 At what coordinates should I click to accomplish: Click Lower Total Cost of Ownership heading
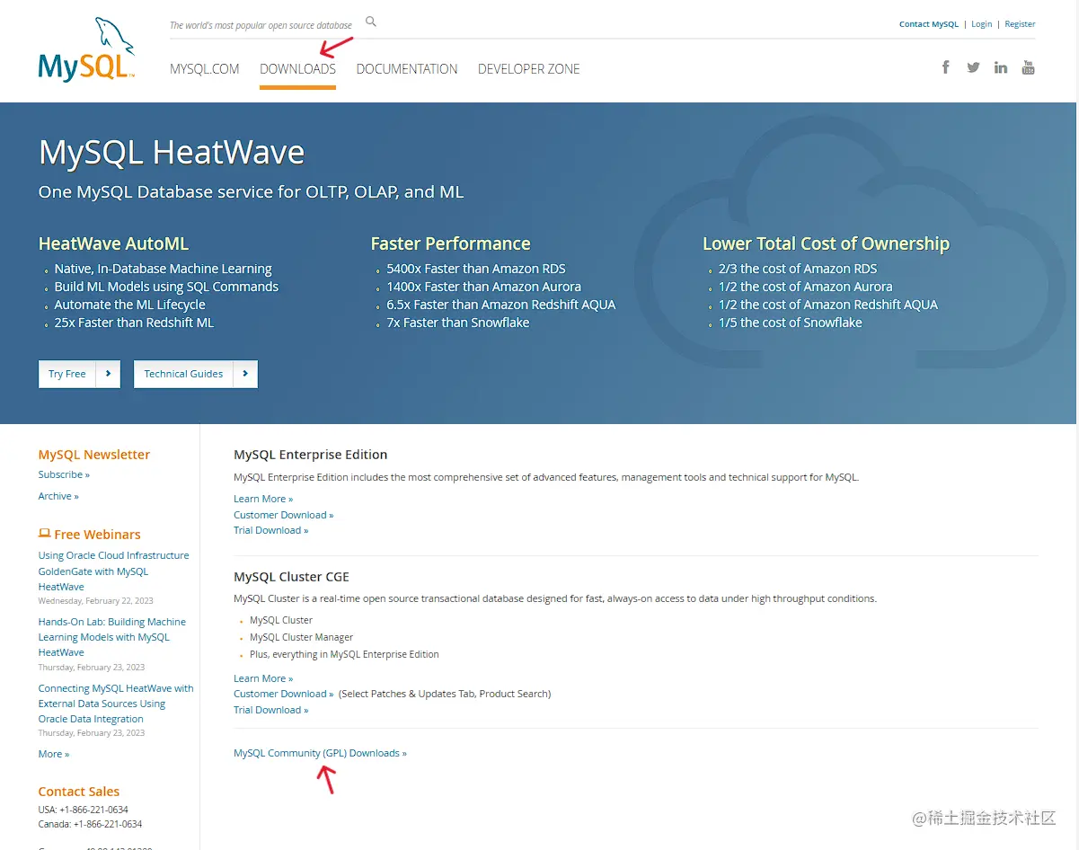(x=826, y=243)
